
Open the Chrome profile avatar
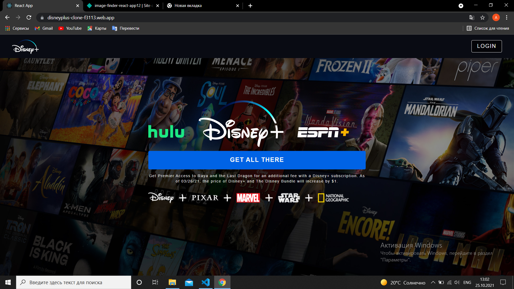click(x=496, y=18)
